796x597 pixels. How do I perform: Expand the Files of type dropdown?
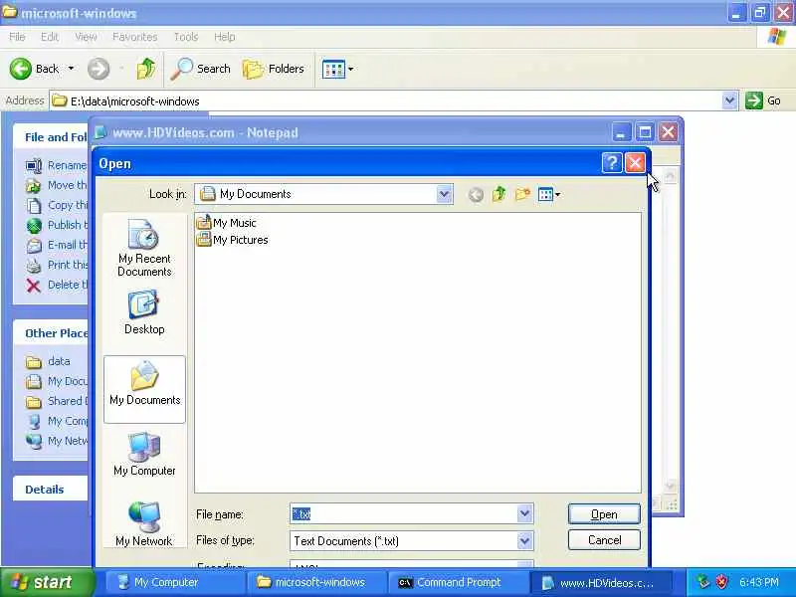coord(525,540)
